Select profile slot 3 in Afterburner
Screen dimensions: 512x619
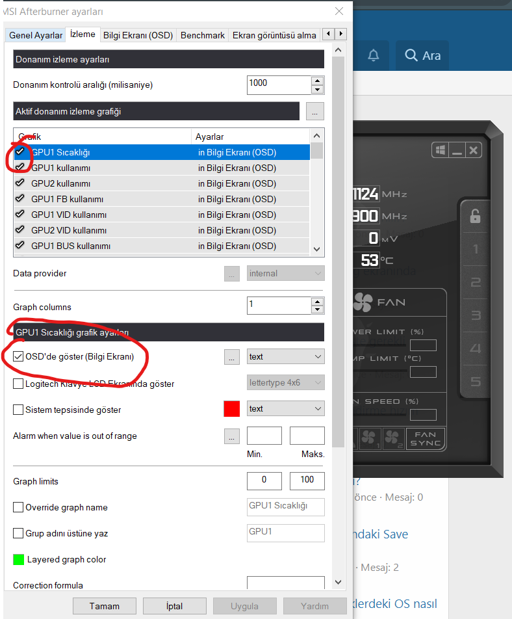[476, 315]
